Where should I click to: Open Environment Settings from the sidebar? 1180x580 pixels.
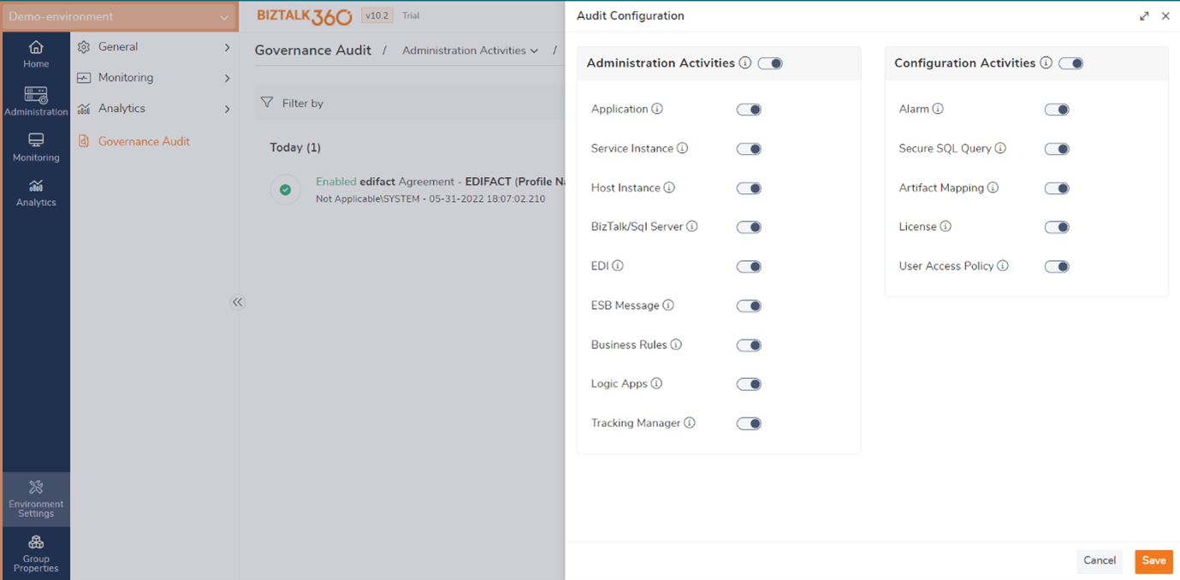(35, 498)
